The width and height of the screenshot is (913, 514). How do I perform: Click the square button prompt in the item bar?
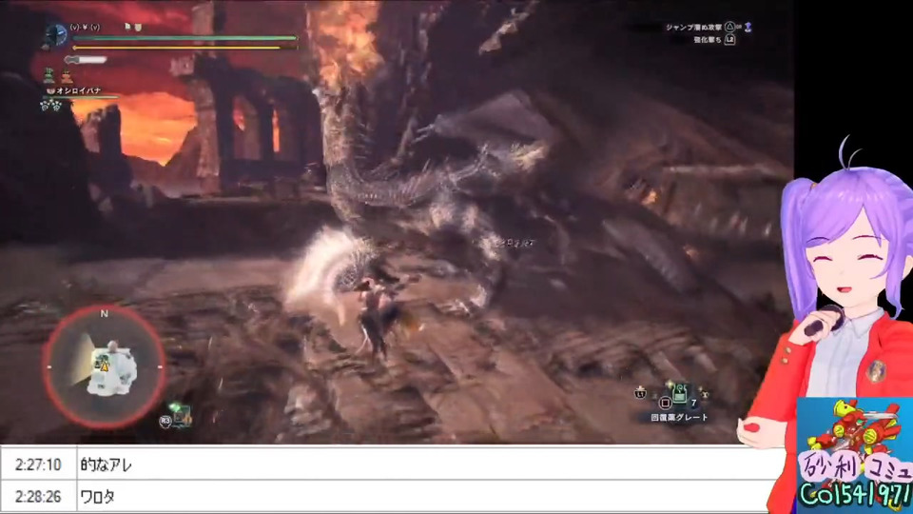[665, 403]
